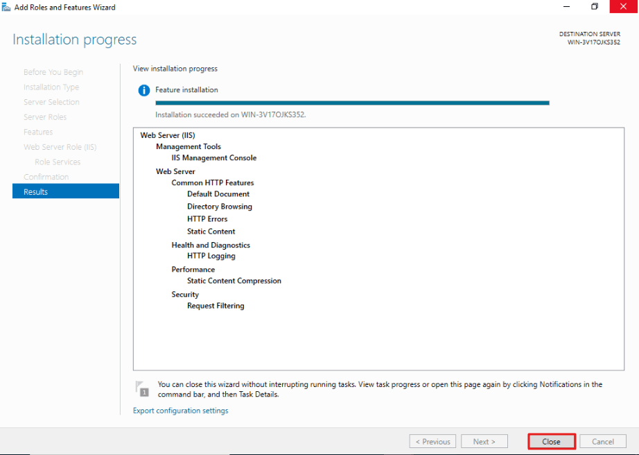639x455 pixels.
Task: Close the window with the red X
Action: [623, 6]
